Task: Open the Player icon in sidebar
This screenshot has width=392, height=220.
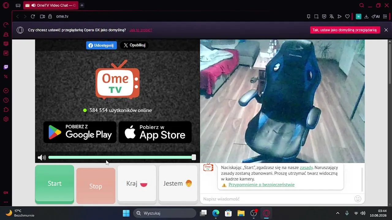Action: [x=6, y=91]
